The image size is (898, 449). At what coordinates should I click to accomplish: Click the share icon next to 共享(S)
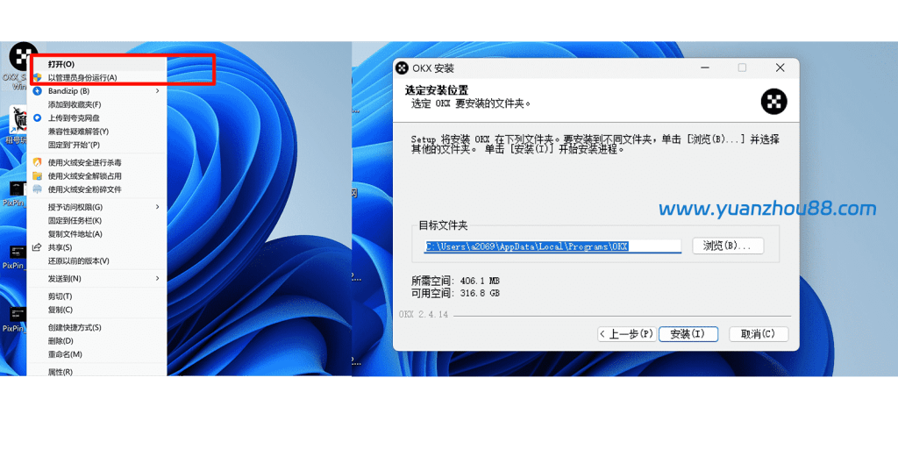[38, 247]
